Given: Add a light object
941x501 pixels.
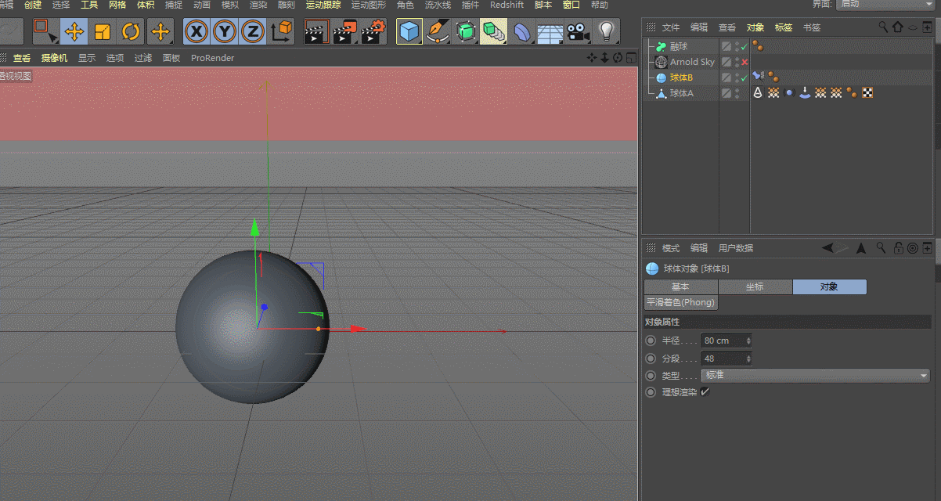Looking at the screenshot, I should [607, 31].
